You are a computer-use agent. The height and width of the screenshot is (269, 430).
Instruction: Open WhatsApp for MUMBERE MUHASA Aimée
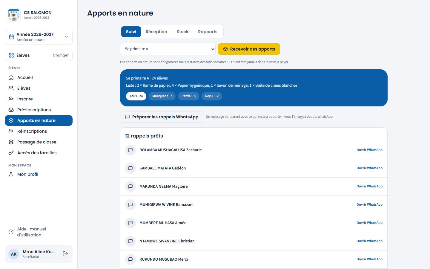pos(369,223)
